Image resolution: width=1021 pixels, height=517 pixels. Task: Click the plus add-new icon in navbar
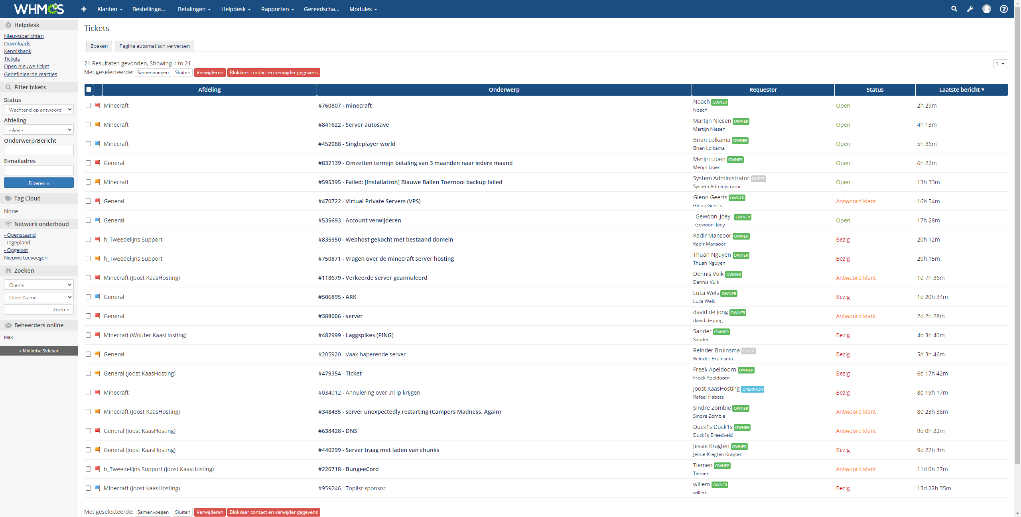coord(84,9)
